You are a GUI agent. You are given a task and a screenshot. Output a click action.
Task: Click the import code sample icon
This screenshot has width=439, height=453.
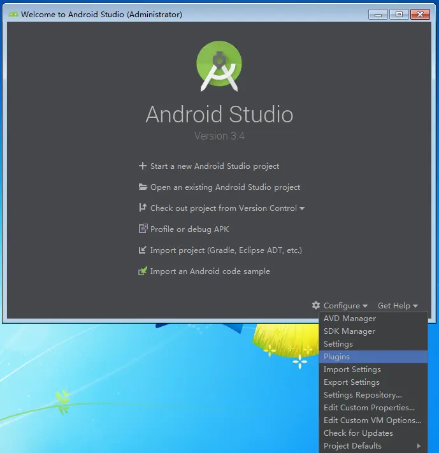coord(143,271)
